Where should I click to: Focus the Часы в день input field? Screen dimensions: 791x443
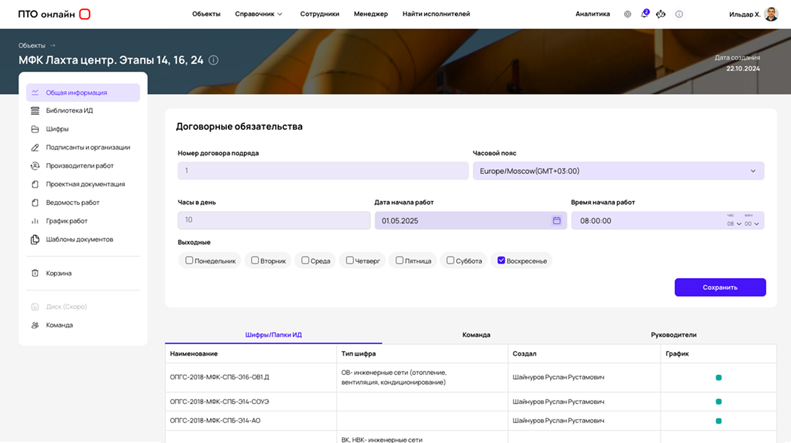[274, 221]
